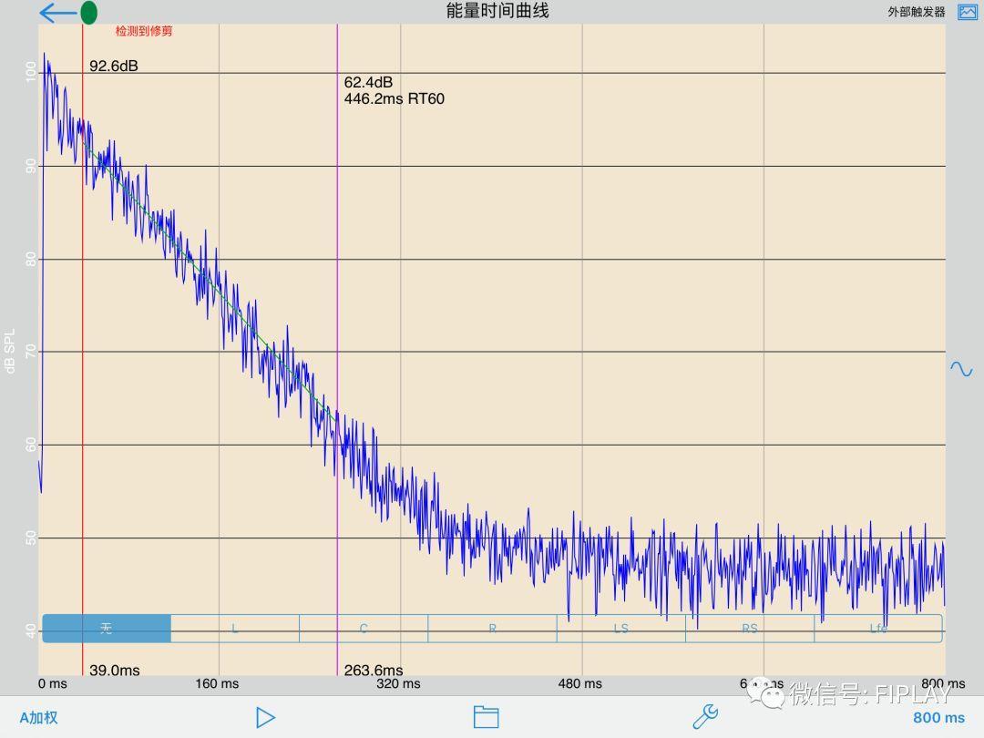This screenshot has width=984, height=738.
Task: Click the red start cursor line at 39.0ms
Action: pyautogui.click(x=83, y=364)
